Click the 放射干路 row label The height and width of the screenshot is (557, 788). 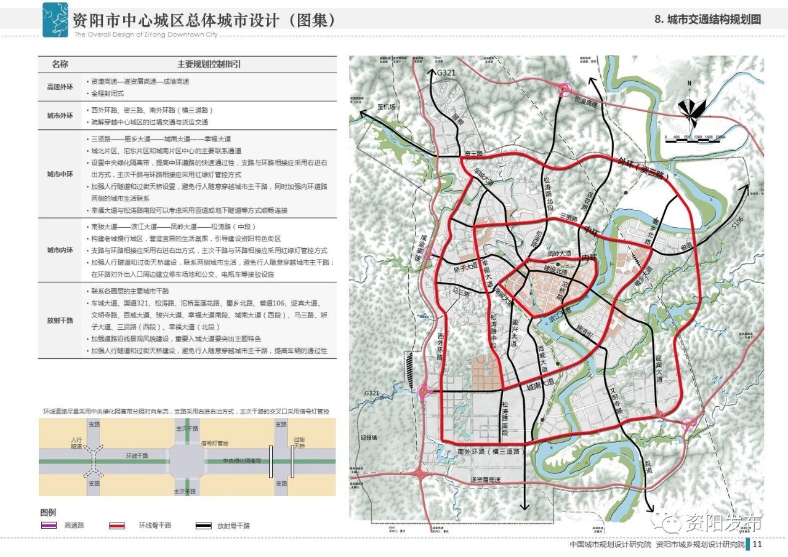point(60,321)
